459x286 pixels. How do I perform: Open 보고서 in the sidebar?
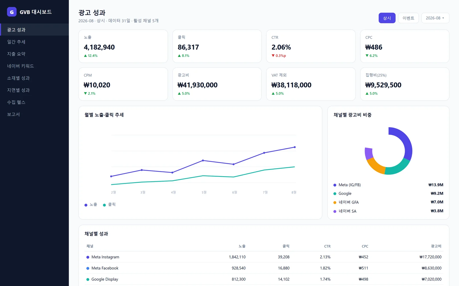34,114
